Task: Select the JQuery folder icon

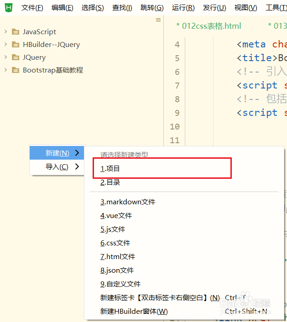Action: pos(16,57)
